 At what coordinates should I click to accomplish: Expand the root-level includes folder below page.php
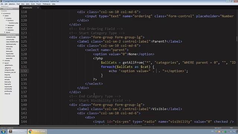coord(3,60)
